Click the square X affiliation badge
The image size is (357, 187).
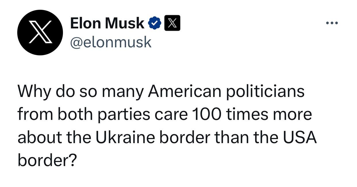172,23
